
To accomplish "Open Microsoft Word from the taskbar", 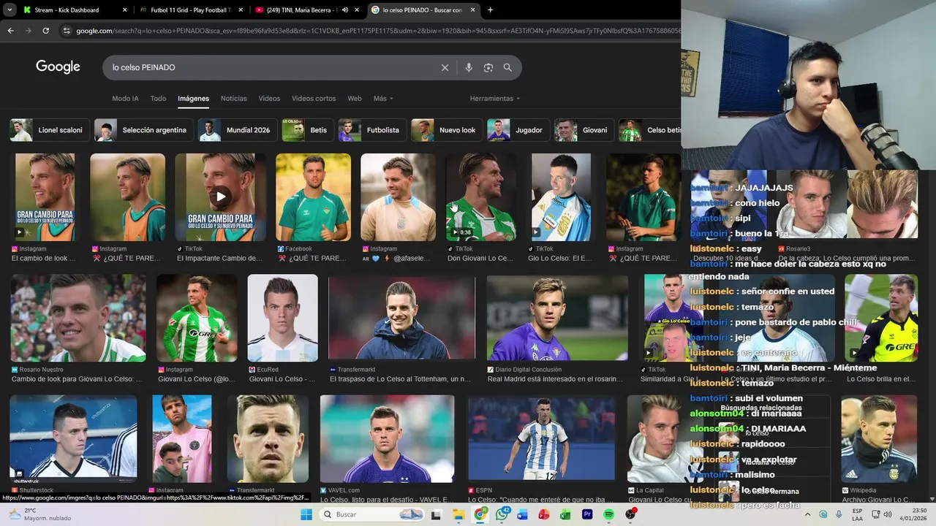I will 522,514.
